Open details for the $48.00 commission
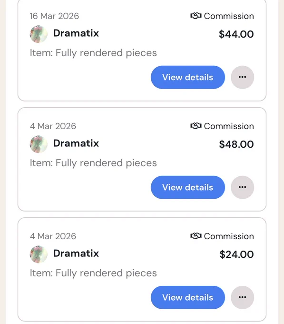284x324 pixels. (x=188, y=187)
